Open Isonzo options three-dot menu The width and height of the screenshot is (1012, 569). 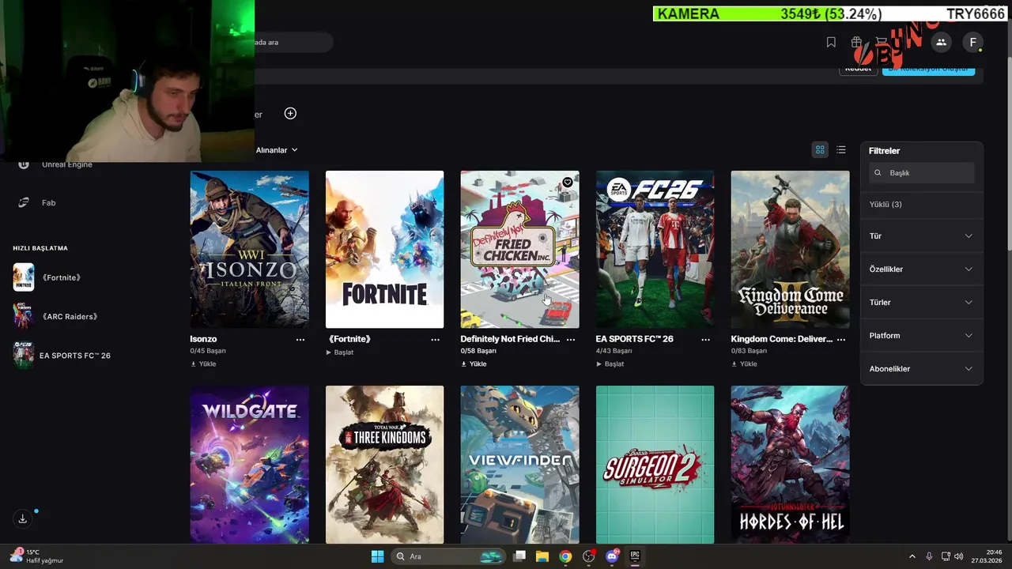click(300, 339)
